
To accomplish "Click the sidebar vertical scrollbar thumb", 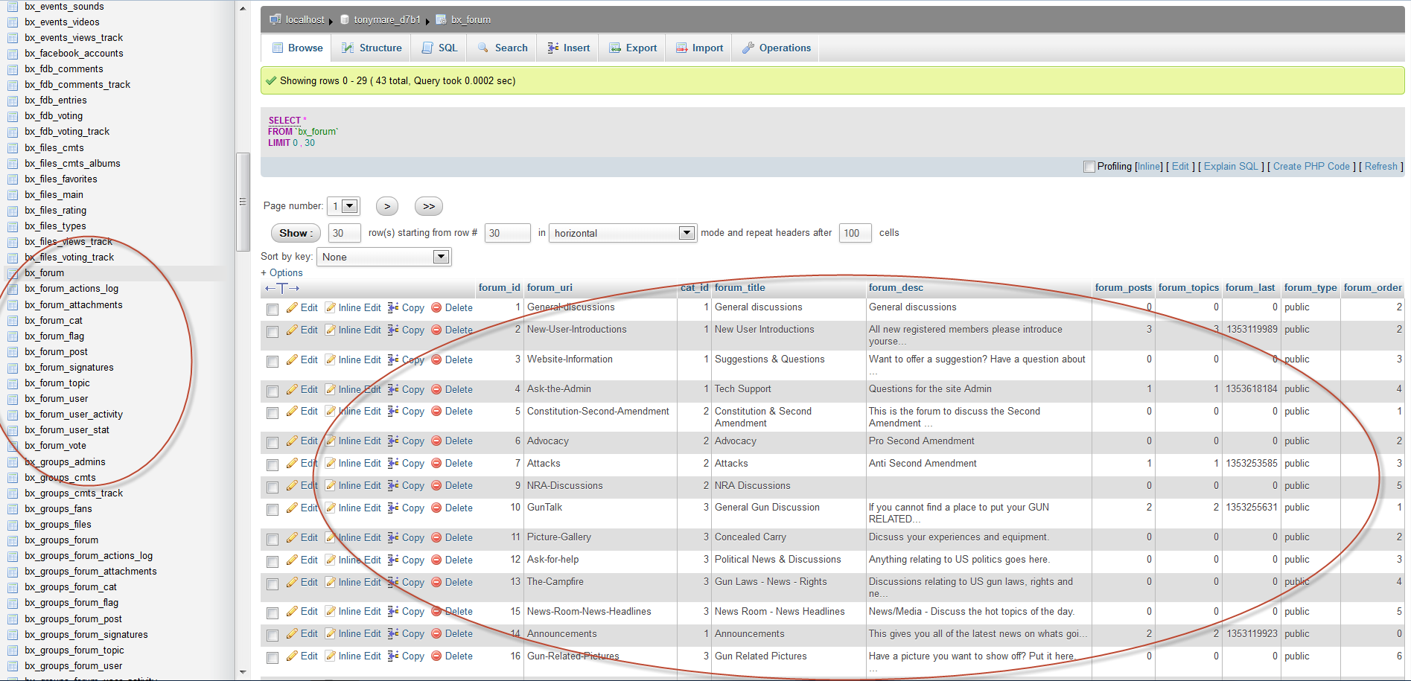I will 242,201.
